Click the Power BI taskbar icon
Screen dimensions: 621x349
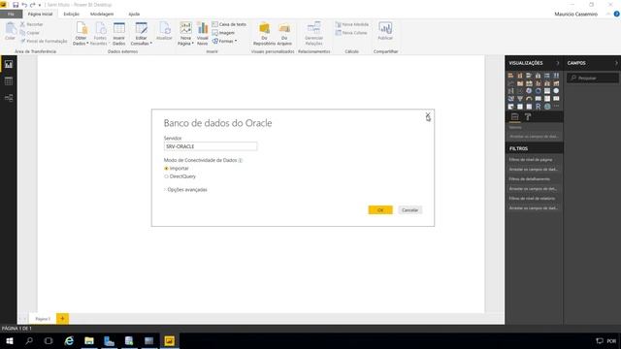point(169,340)
